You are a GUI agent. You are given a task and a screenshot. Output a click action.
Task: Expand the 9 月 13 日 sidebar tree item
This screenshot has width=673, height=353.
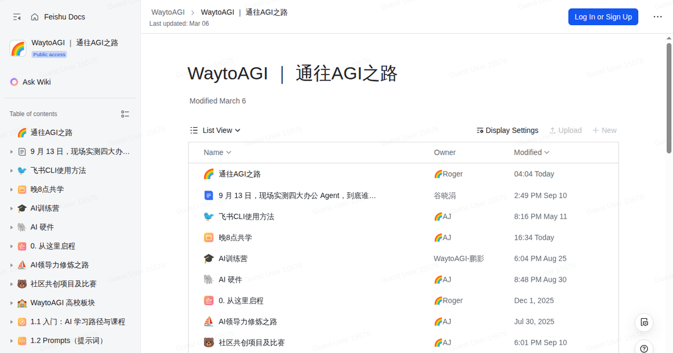click(x=11, y=151)
